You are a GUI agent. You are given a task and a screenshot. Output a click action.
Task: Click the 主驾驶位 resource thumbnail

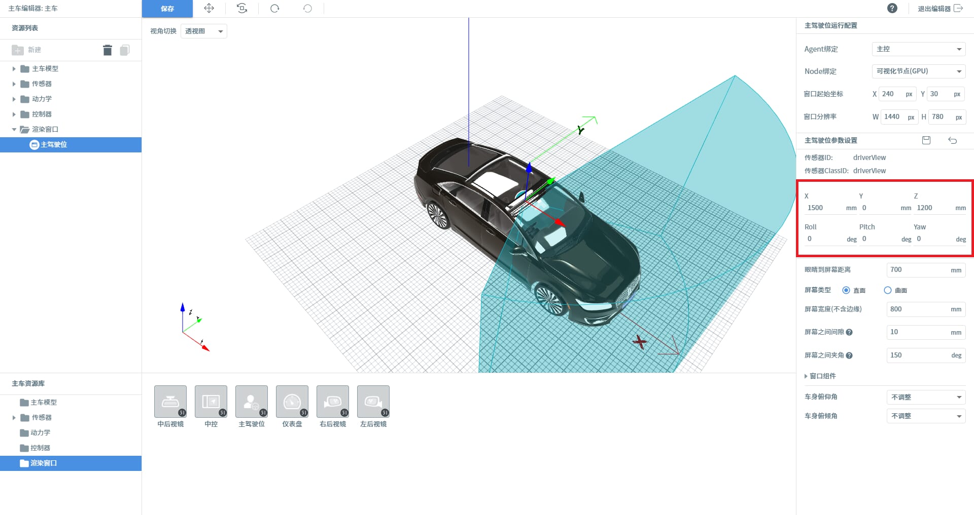click(x=252, y=402)
